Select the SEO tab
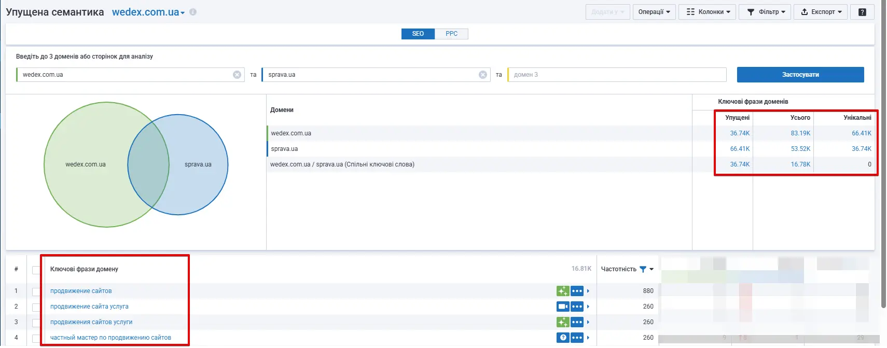This screenshot has height=348, width=887. point(418,34)
